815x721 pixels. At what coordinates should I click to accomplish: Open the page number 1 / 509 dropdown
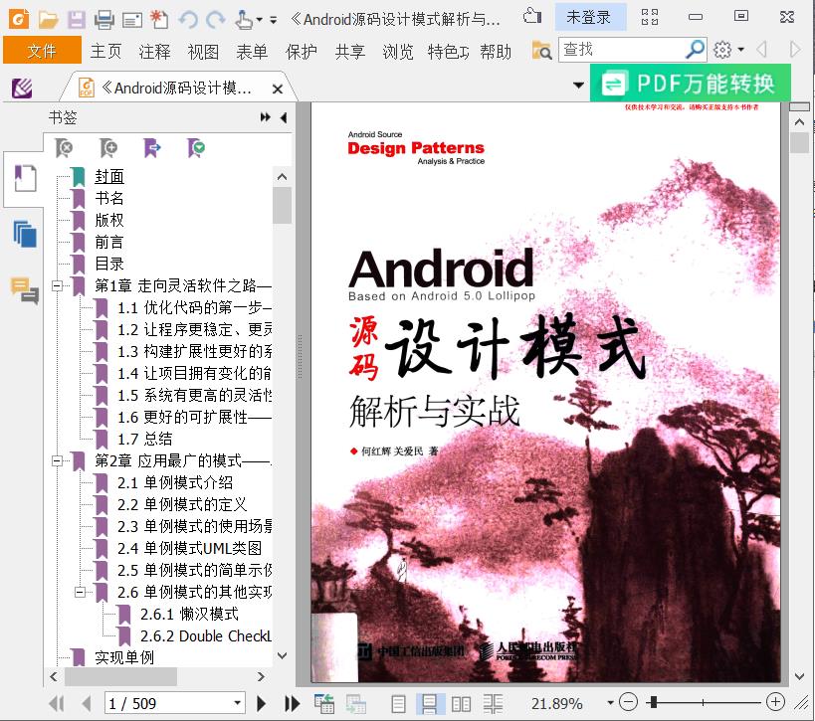237,703
